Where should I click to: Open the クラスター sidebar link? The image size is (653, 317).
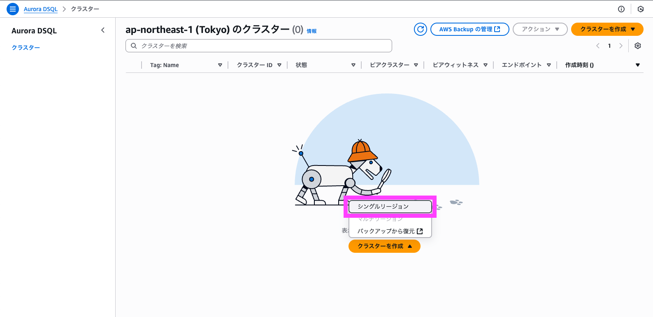click(x=26, y=47)
